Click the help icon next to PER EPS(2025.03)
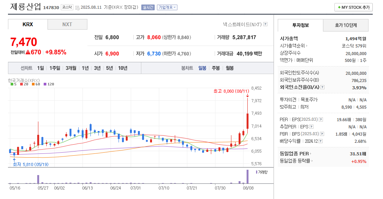Image resolution: width=383 pixels, height=199 pixels. point(321,119)
